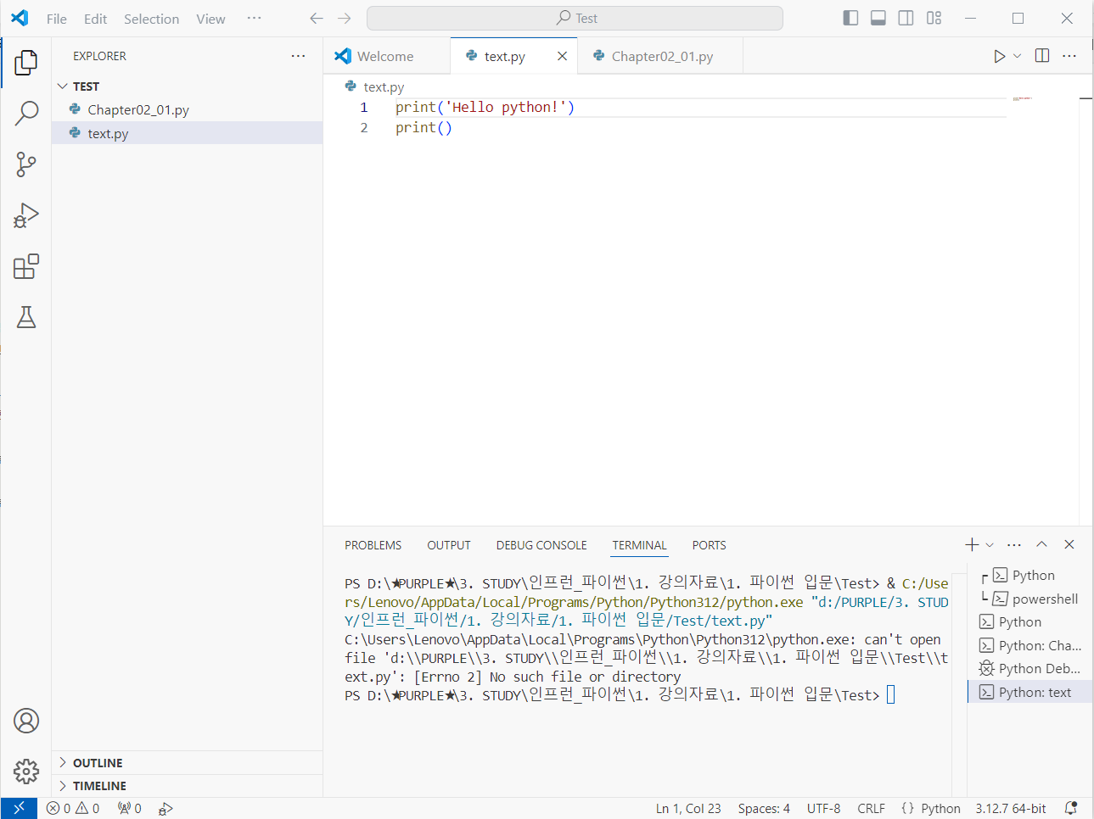This screenshot has height=819, width=1094.
Task: Switch to the OUTPUT panel tab
Action: (x=448, y=545)
